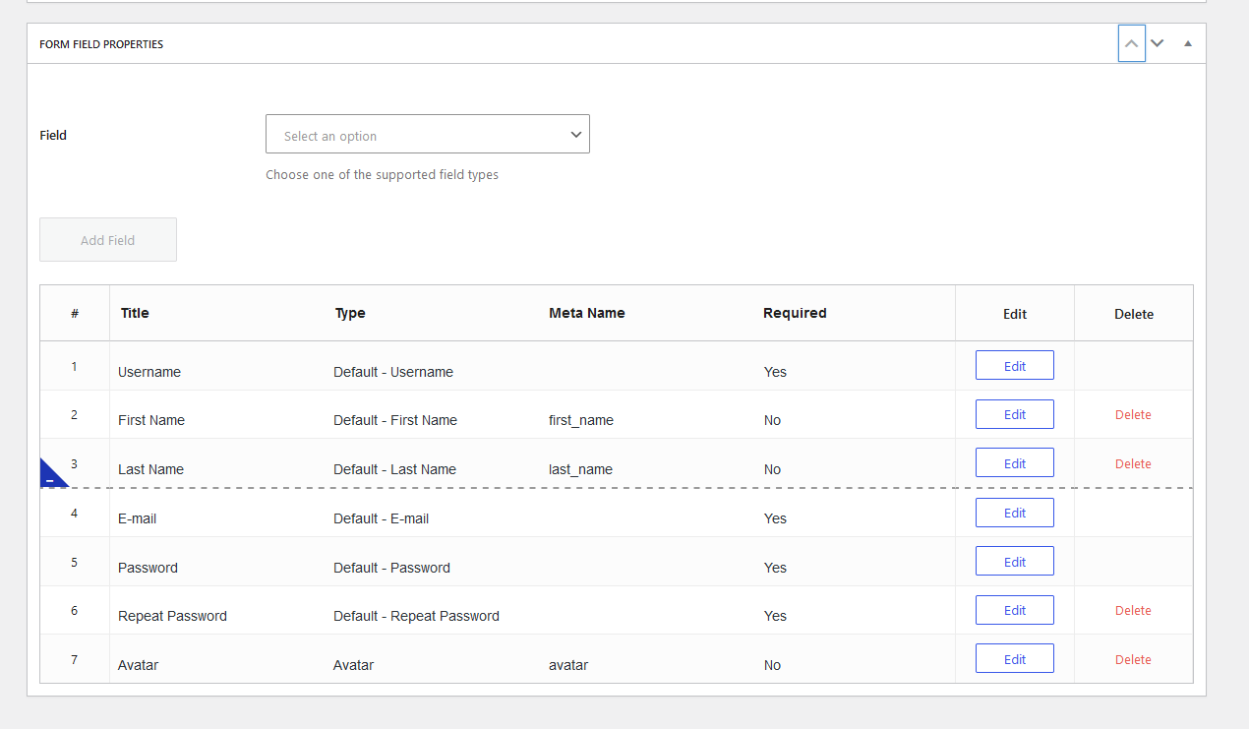
Task: Click the Required column header
Action: (795, 313)
